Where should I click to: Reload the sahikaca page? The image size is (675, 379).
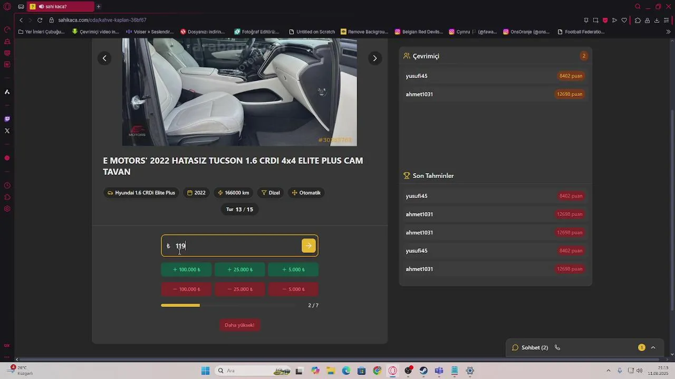pyautogui.click(x=40, y=20)
